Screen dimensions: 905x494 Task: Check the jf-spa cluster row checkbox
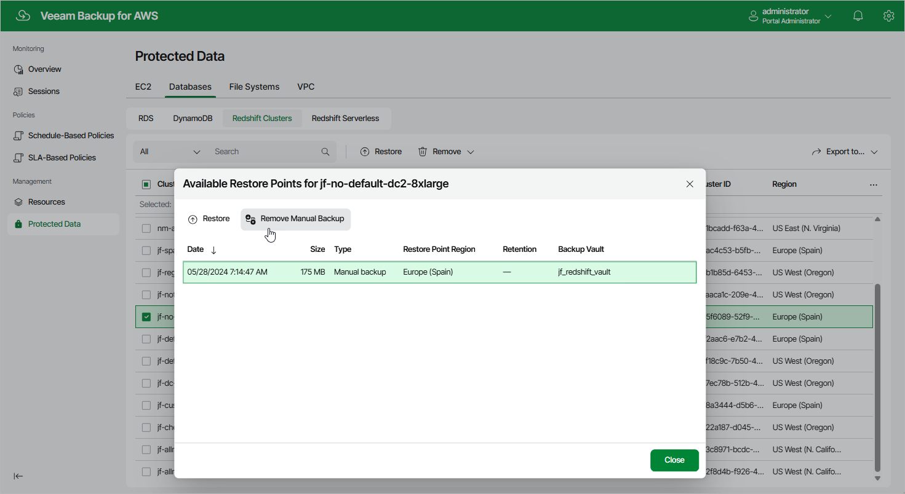coord(146,251)
